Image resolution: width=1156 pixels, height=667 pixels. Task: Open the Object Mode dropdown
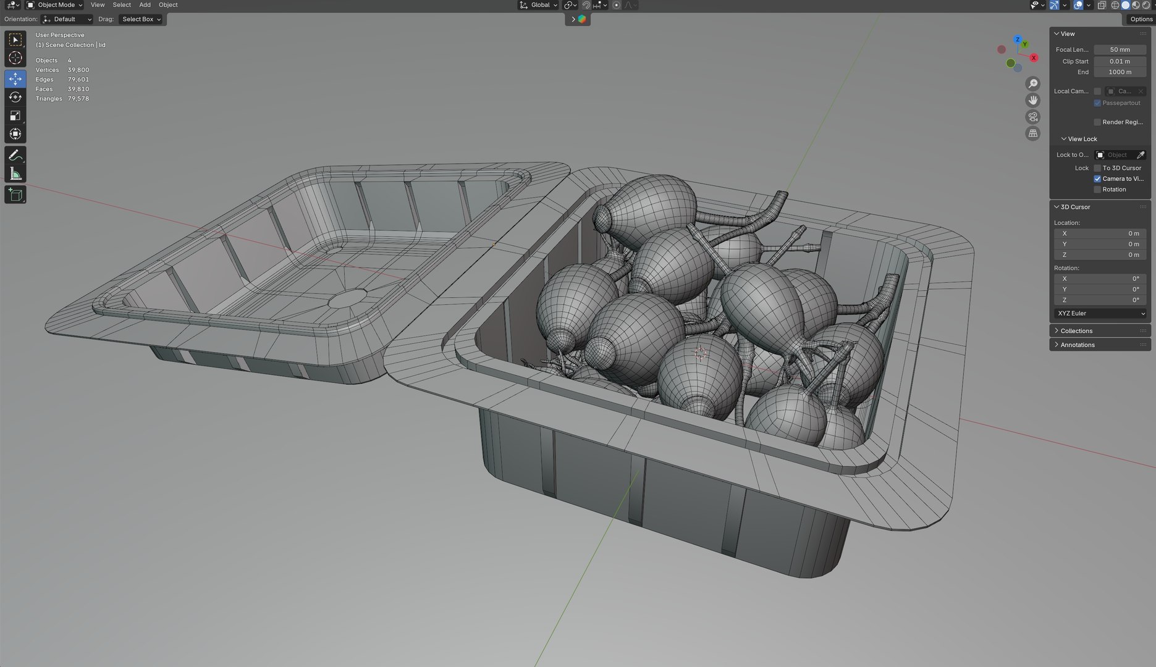54,5
